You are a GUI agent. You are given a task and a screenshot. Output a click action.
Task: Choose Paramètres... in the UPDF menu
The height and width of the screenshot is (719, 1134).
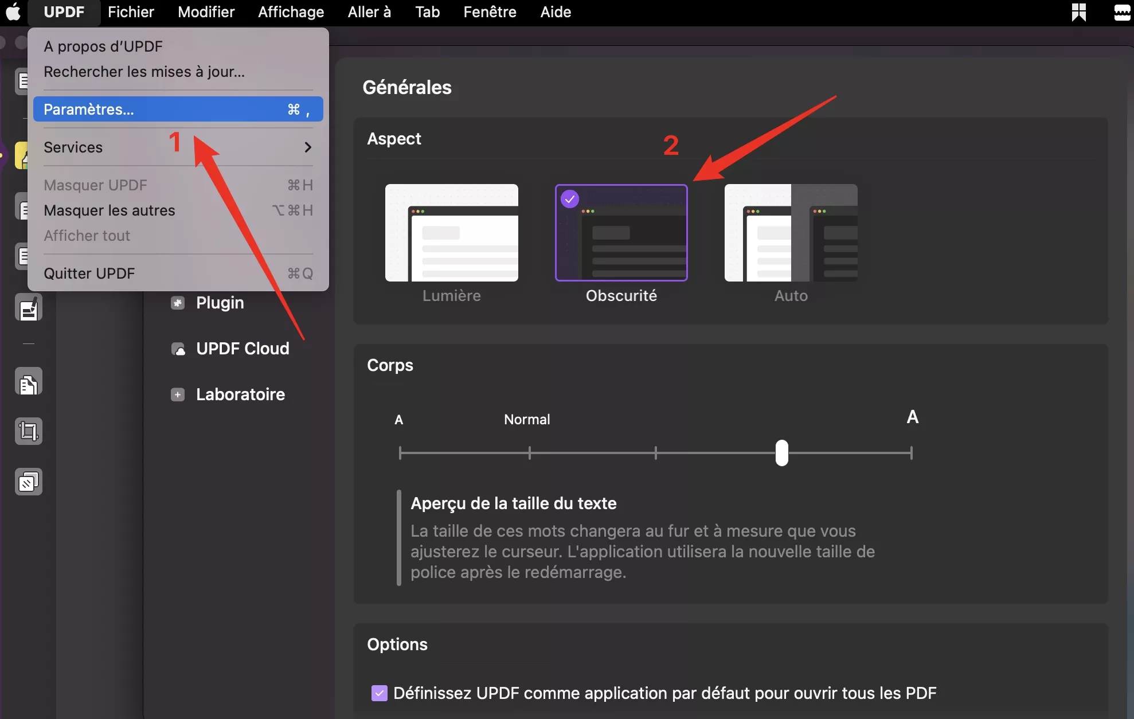coord(178,109)
